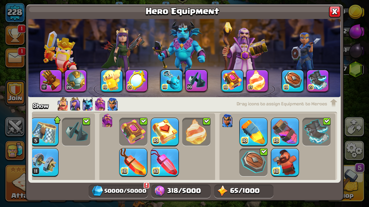Select the Rocket Spear equipment icon
Screen dimensions: 369x207
click(253, 132)
